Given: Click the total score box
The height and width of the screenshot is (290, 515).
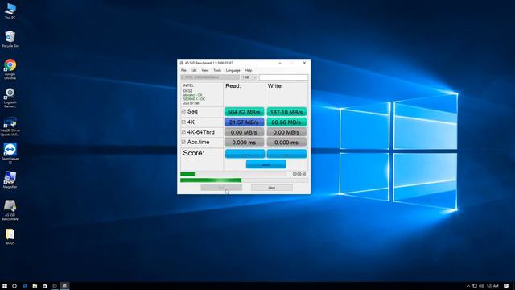Looking at the screenshot, I should coord(266,164).
